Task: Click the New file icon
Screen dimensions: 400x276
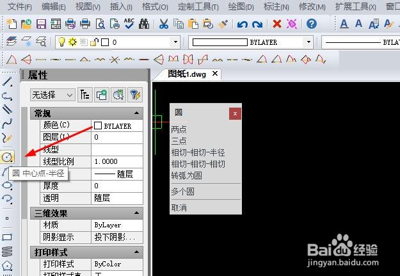Action: (12, 24)
